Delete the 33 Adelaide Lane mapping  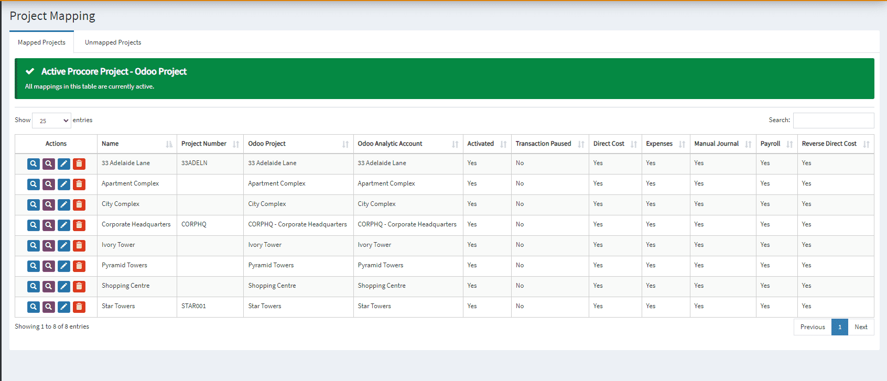tap(79, 164)
